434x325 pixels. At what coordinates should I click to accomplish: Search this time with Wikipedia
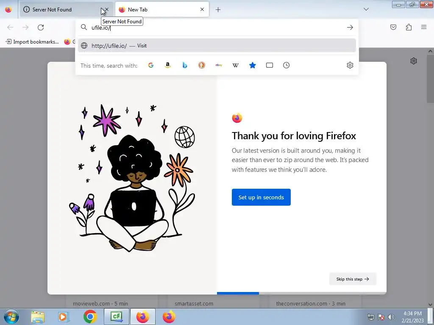click(x=236, y=65)
